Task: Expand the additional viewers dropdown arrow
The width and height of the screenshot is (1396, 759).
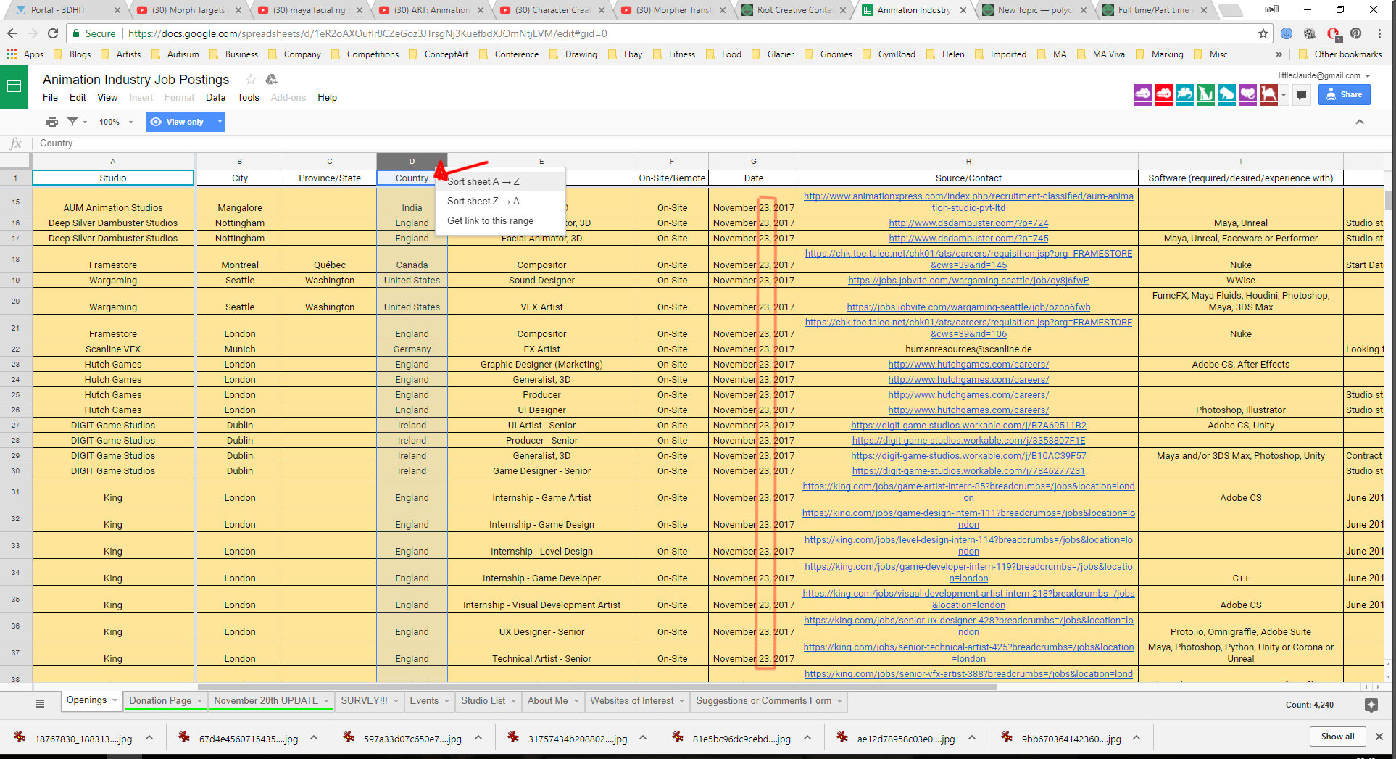Action: click(x=1284, y=95)
